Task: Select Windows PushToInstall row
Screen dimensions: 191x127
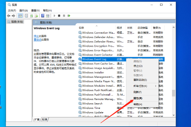Action: (121, 95)
